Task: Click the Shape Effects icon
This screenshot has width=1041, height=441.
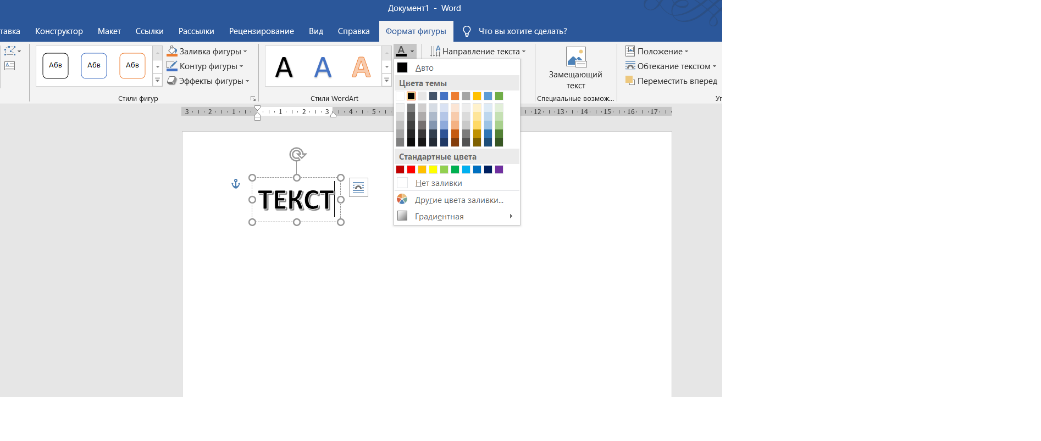Action: (172, 81)
